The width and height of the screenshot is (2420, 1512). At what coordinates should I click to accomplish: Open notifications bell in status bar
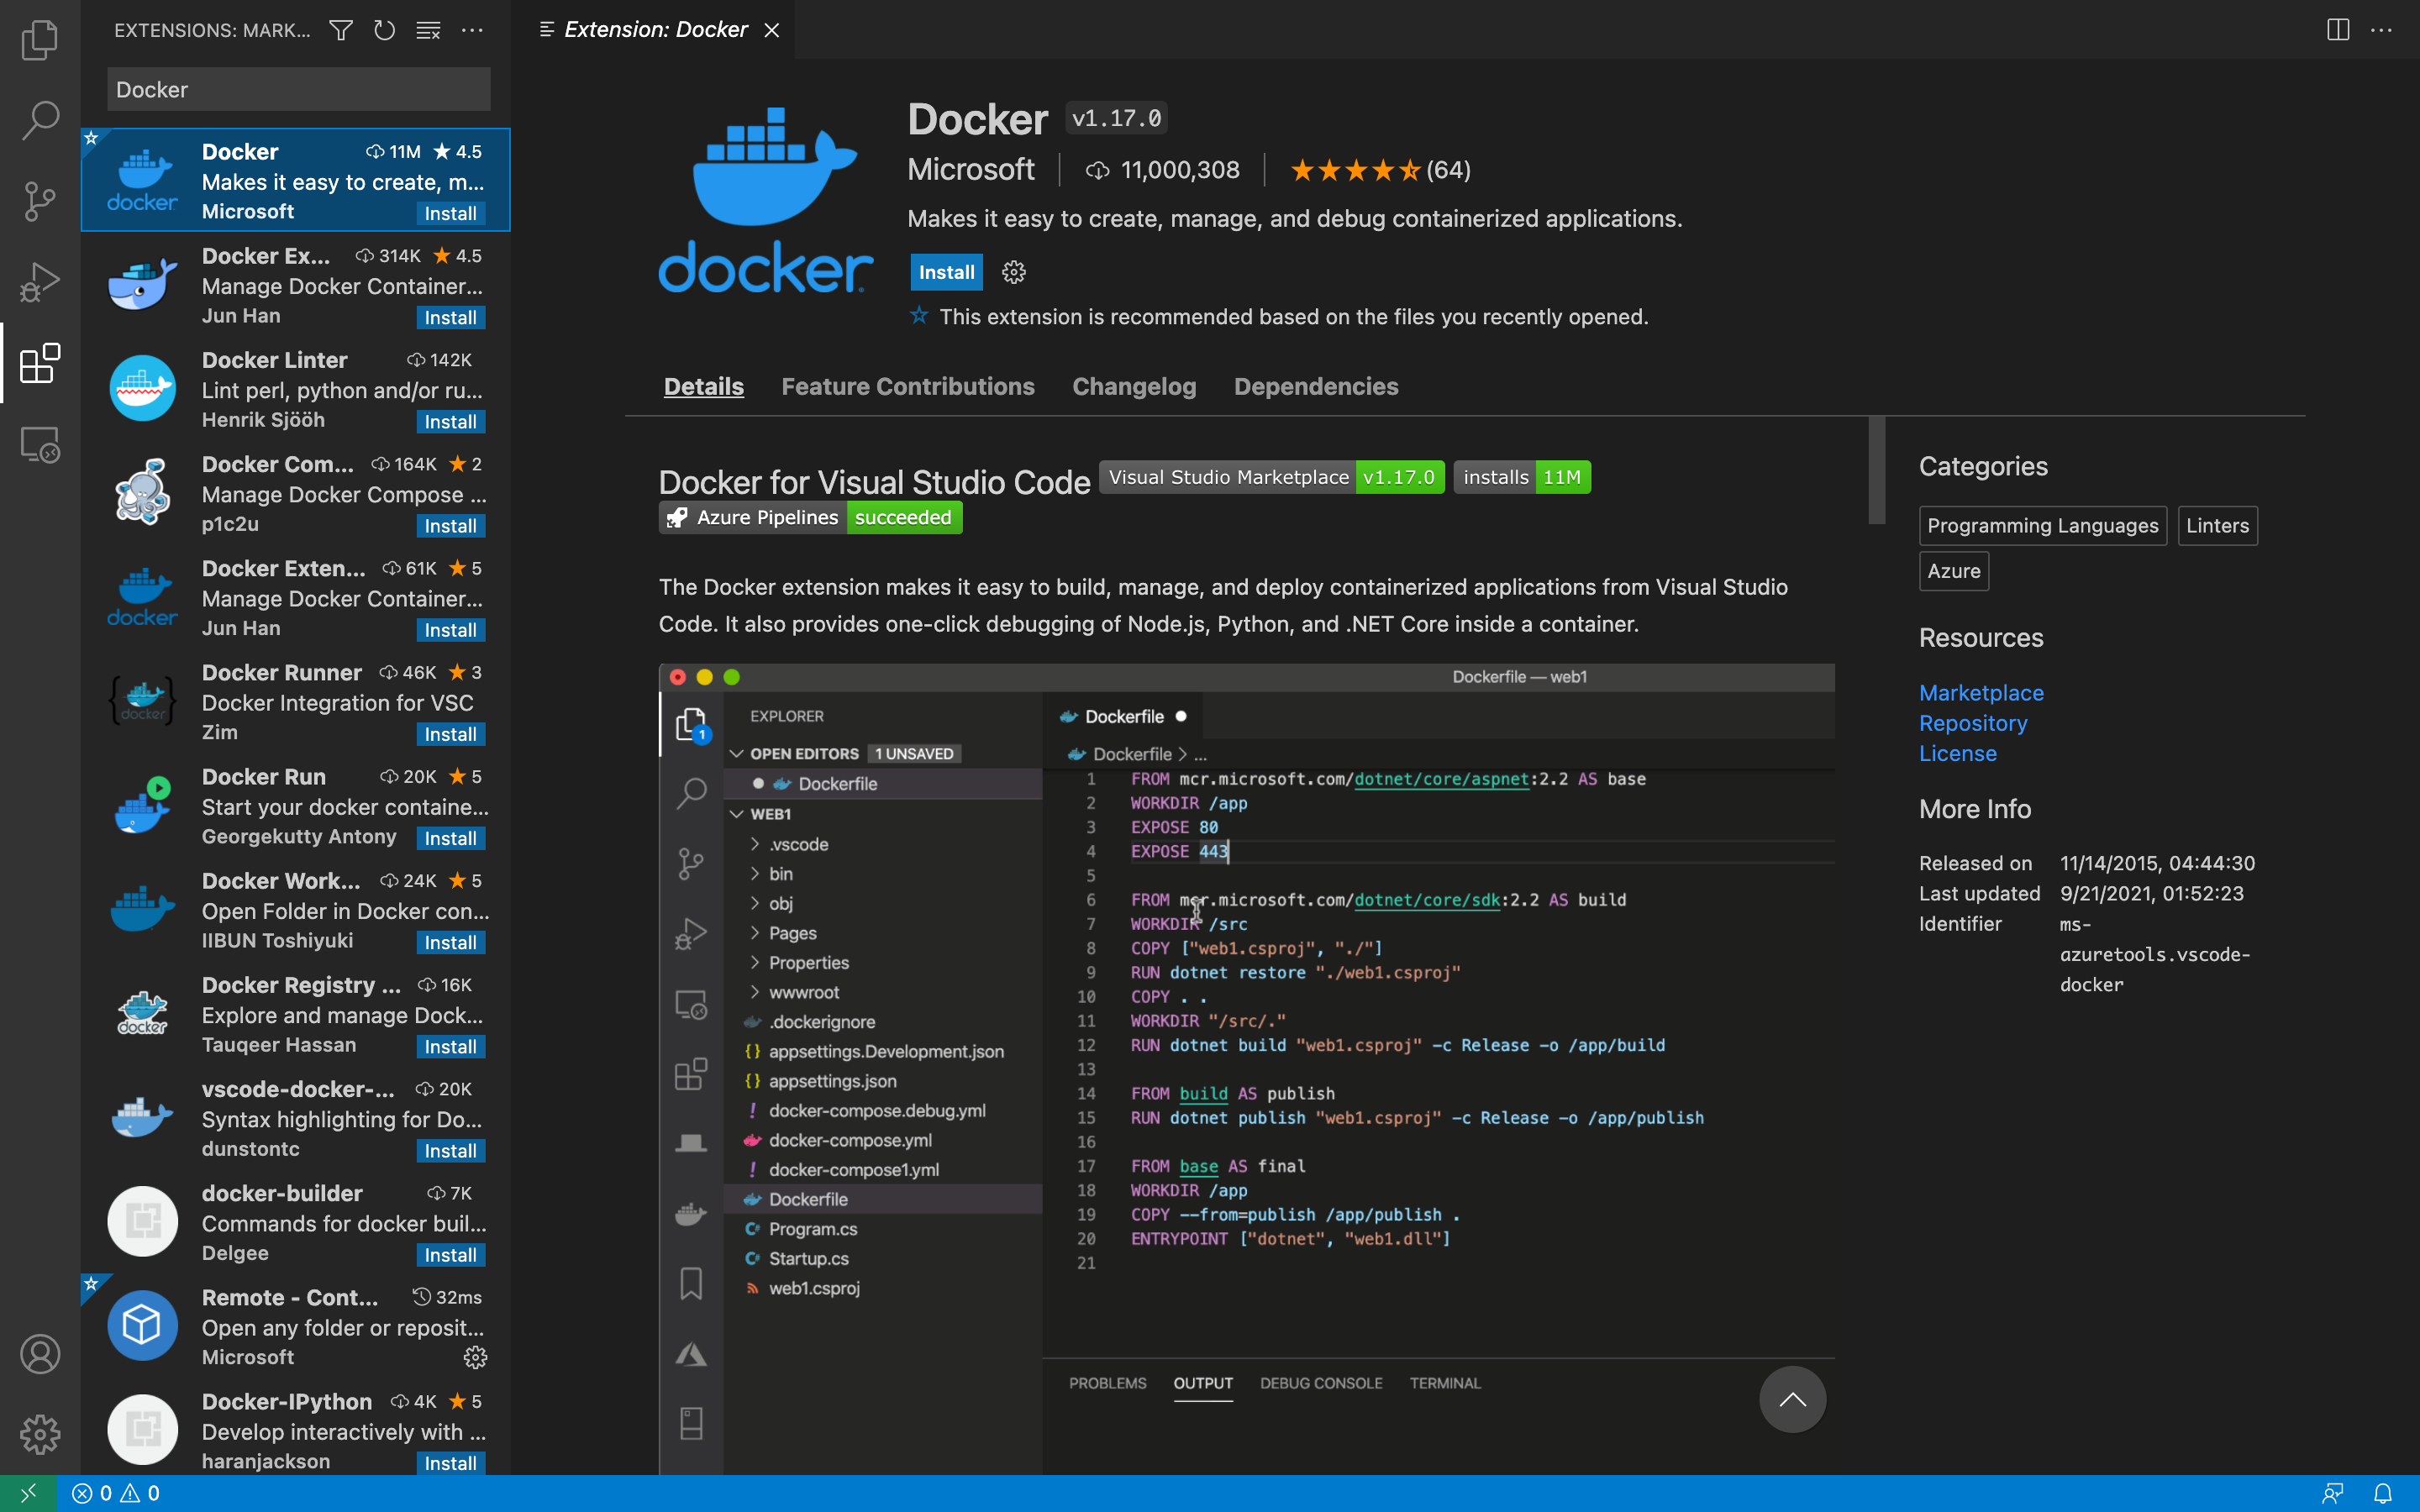coord(2383,1493)
